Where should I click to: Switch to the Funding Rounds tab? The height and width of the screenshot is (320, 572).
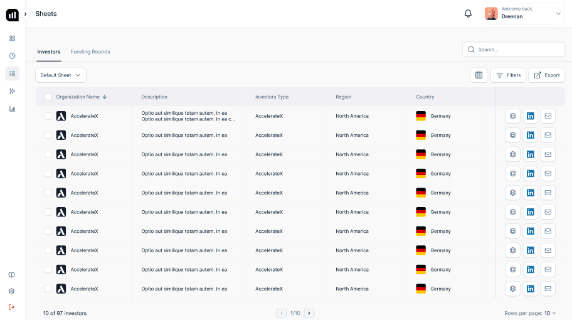(x=90, y=52)
